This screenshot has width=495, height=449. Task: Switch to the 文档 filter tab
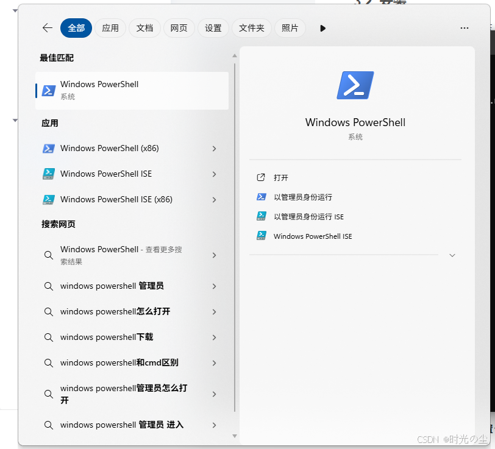point(144,28)
